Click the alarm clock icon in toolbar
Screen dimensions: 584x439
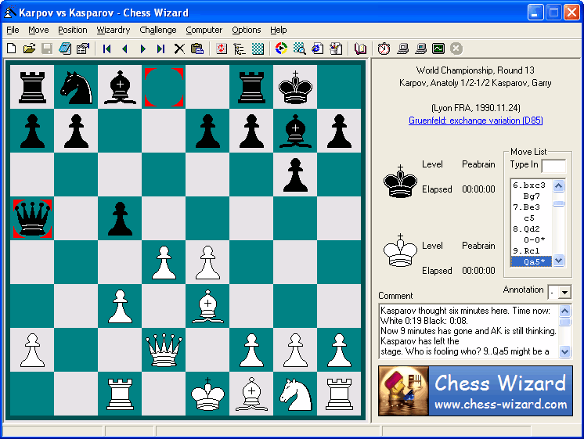384,49
